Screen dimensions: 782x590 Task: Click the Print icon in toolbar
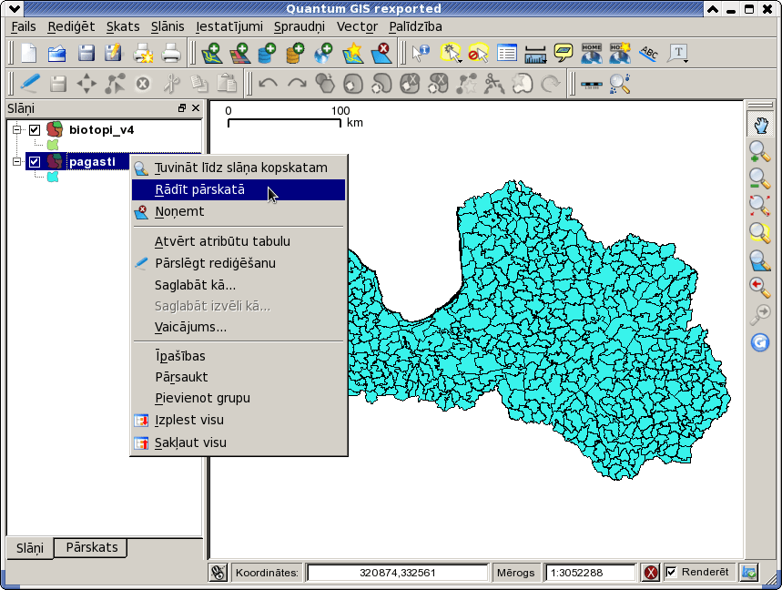(x=171, y=53)
